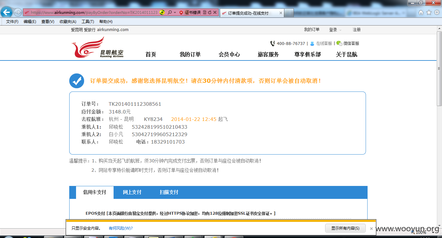This screenshot has width=442, height=238.
Task: Click order number TK201401112308561
Action: [135, 104]
